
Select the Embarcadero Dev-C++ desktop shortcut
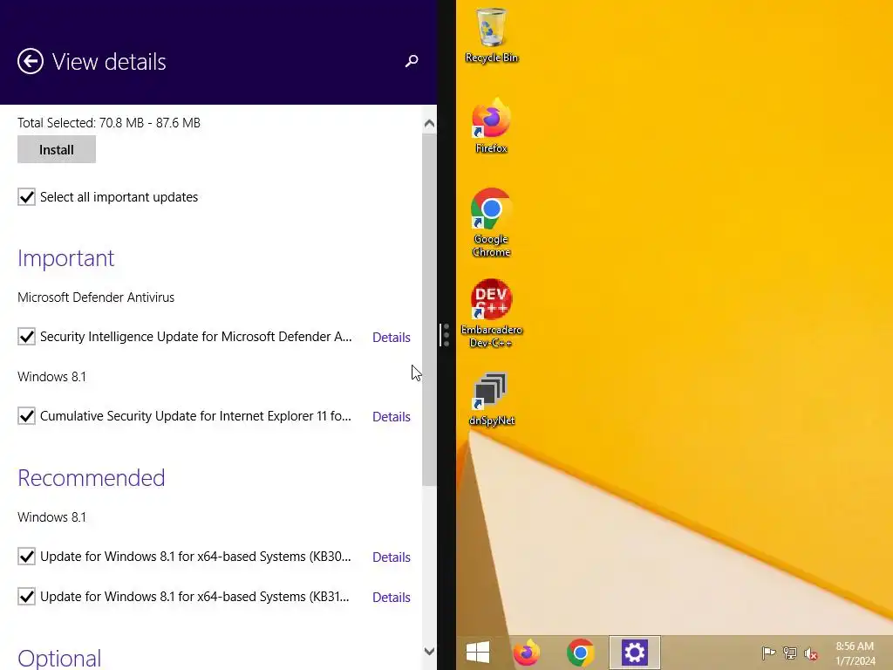[x=491, y=313]
